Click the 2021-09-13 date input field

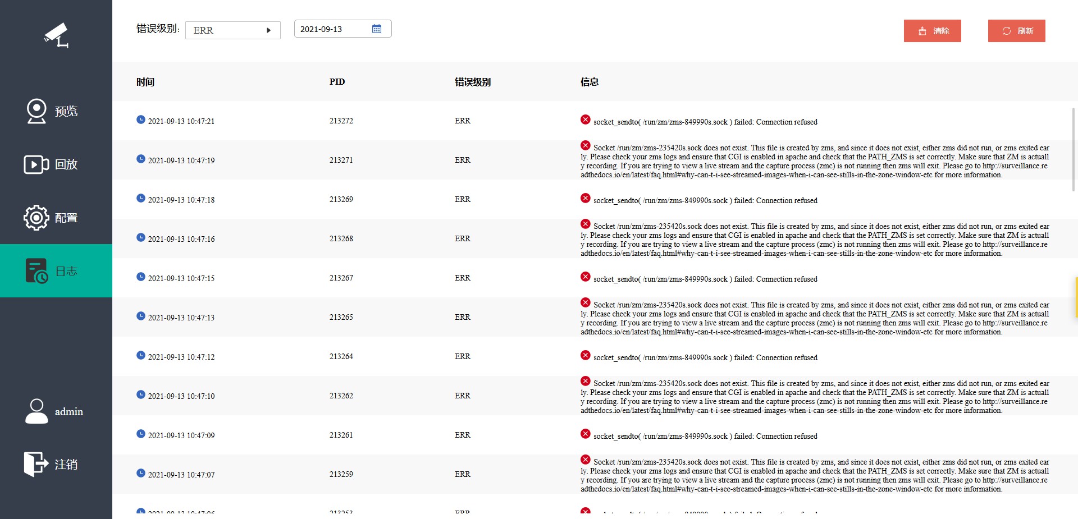[x=331, y=29]
